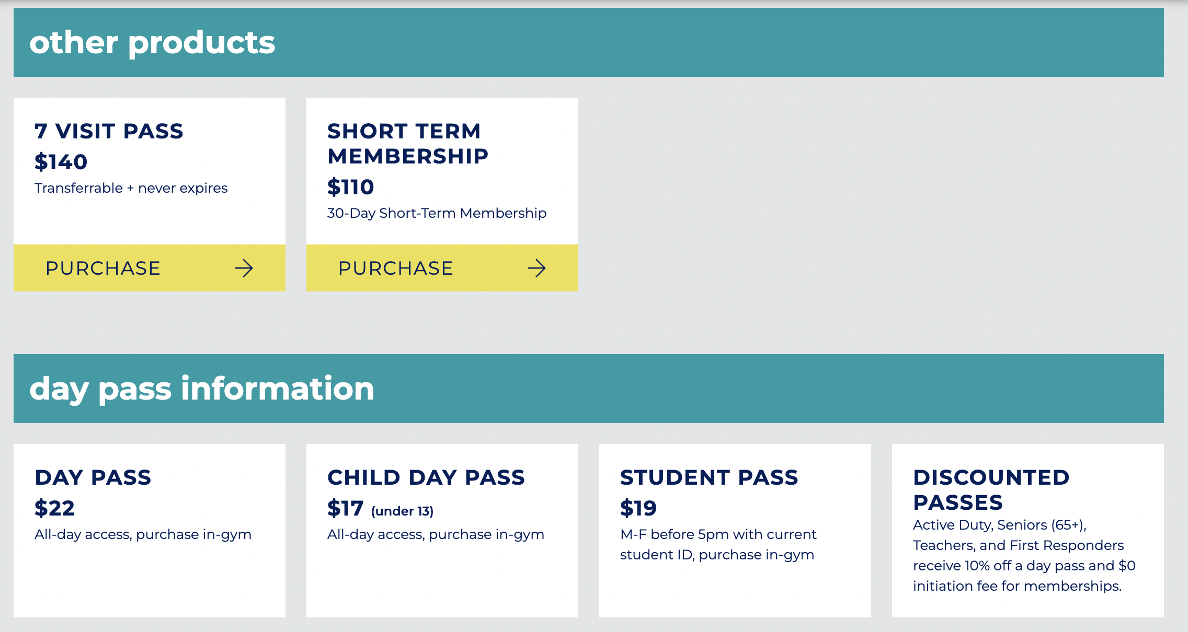Screen dimensions: 1188x632
Task: Click the 'Transferrable + never expires' text
Action: 131,188
